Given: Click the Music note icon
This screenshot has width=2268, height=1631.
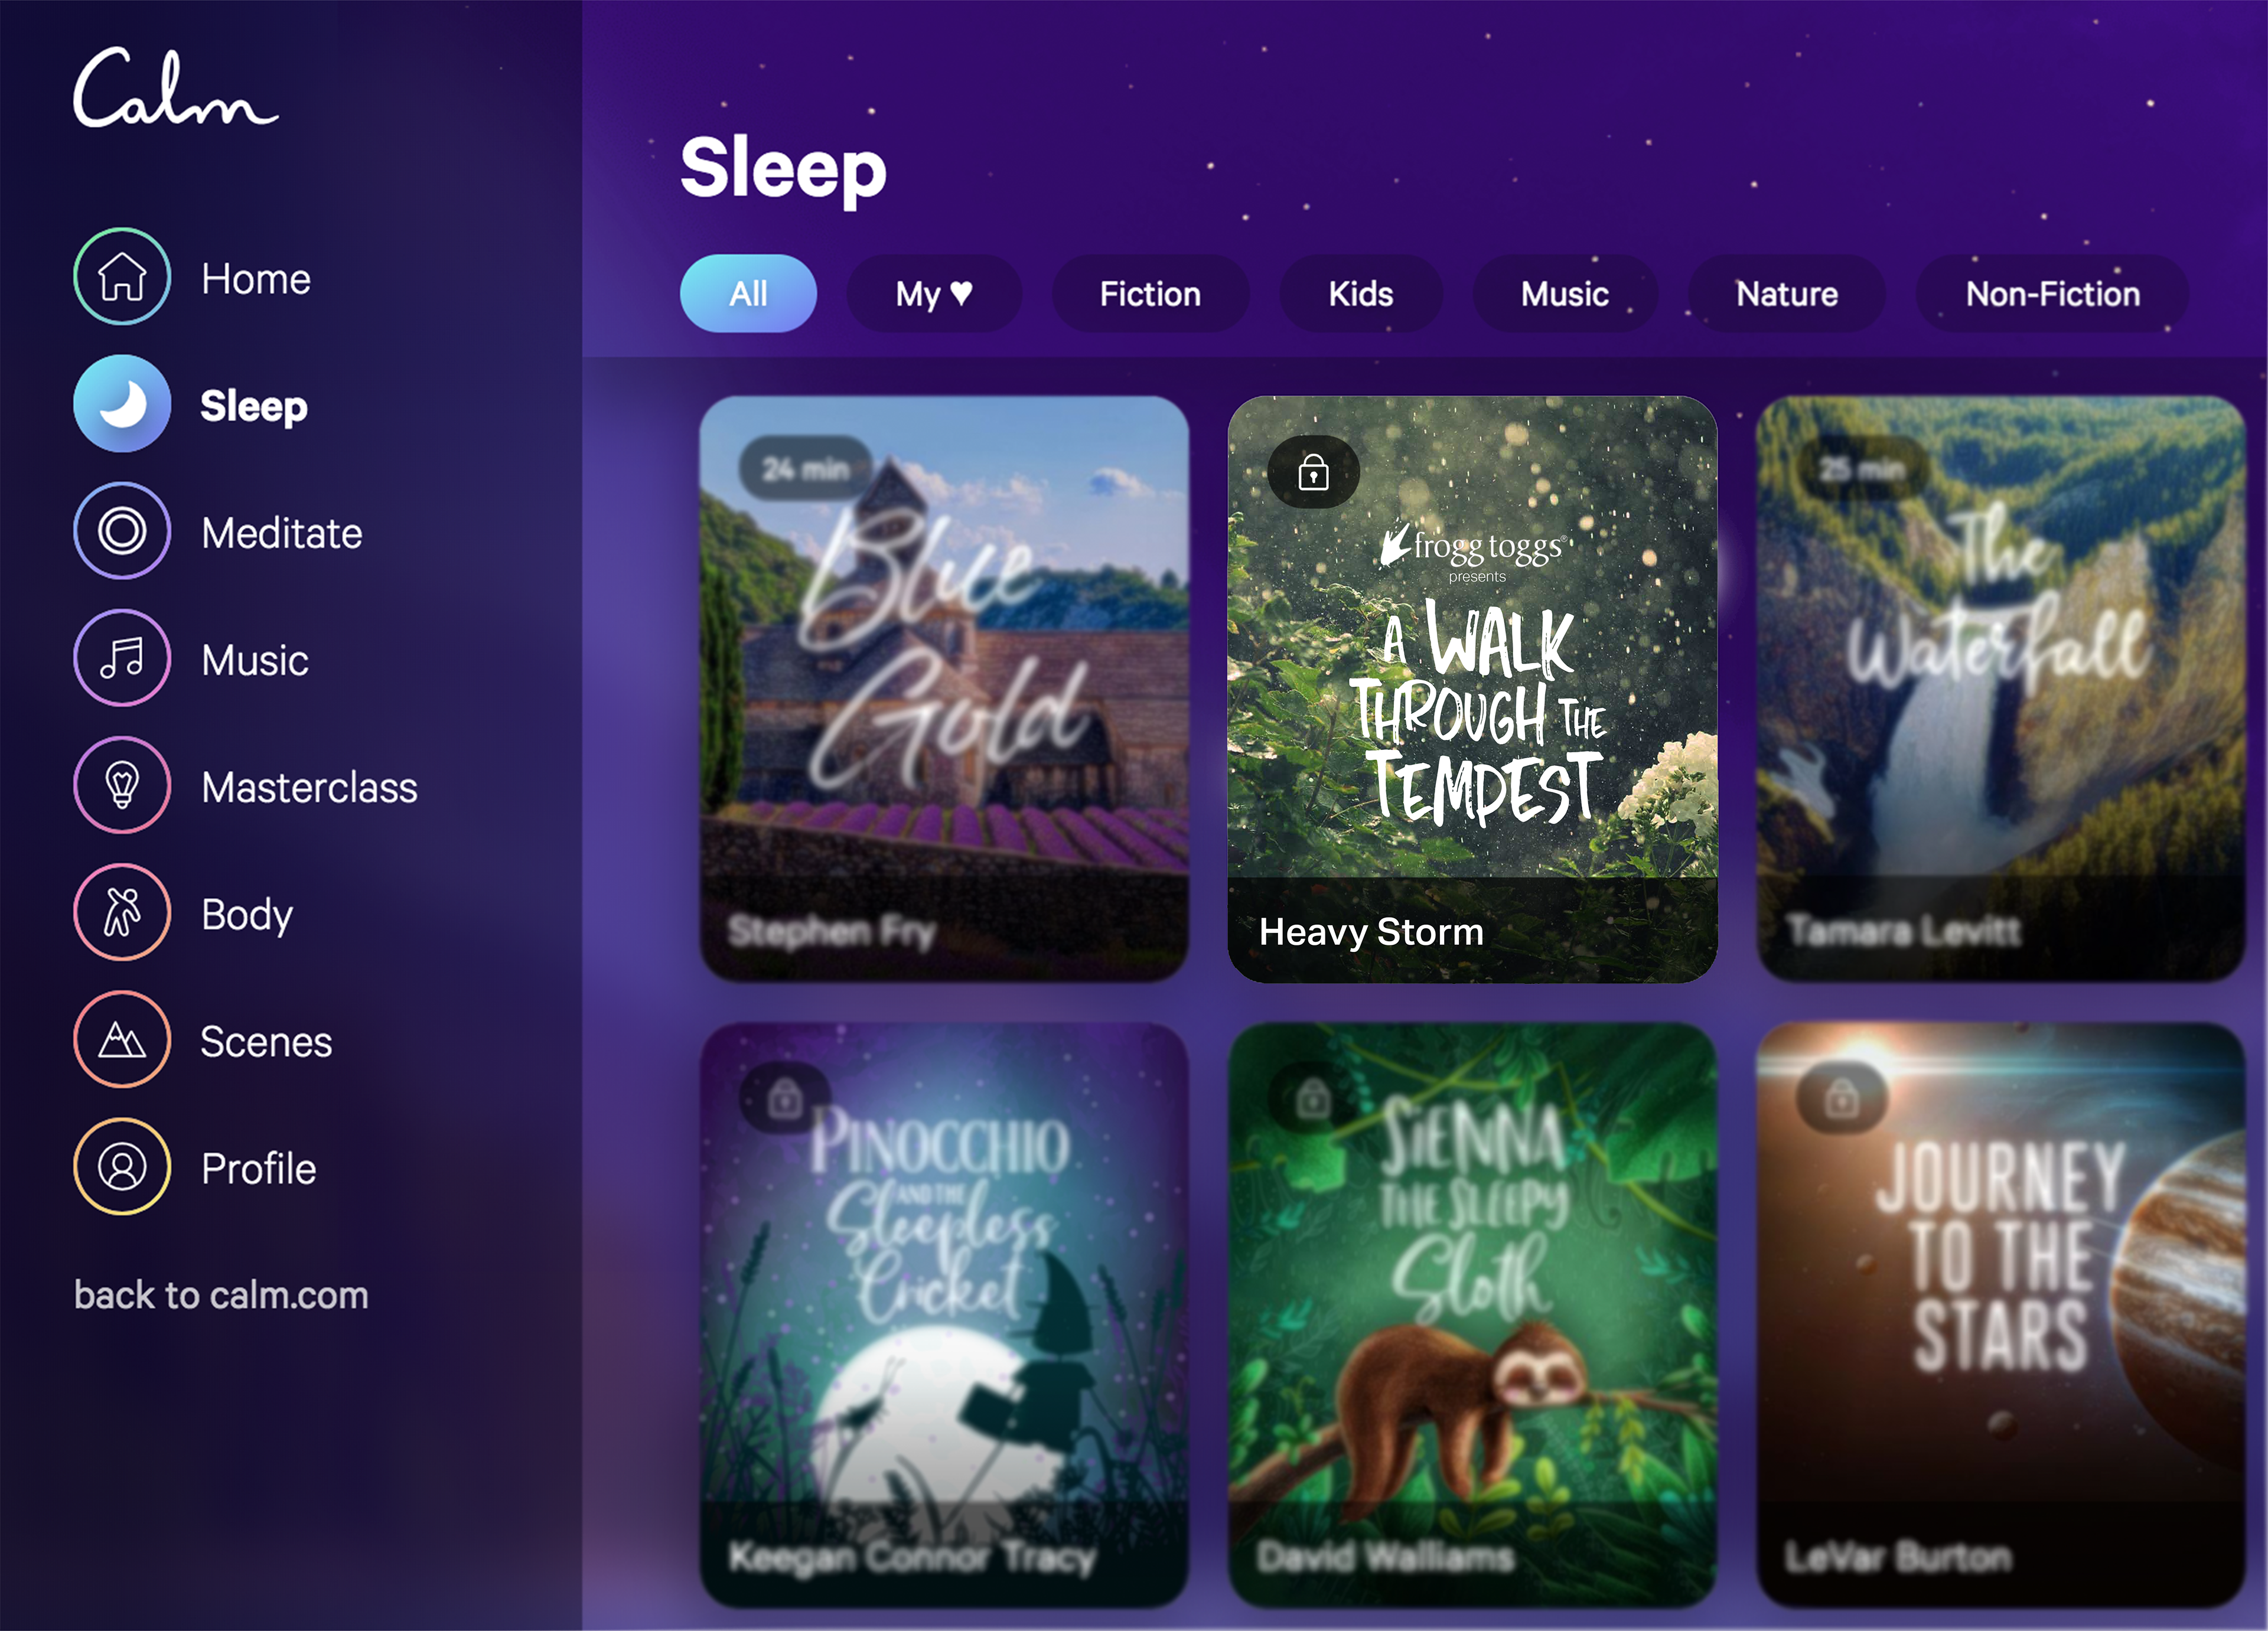Looking at the screenshot, I should coord(122,658).
